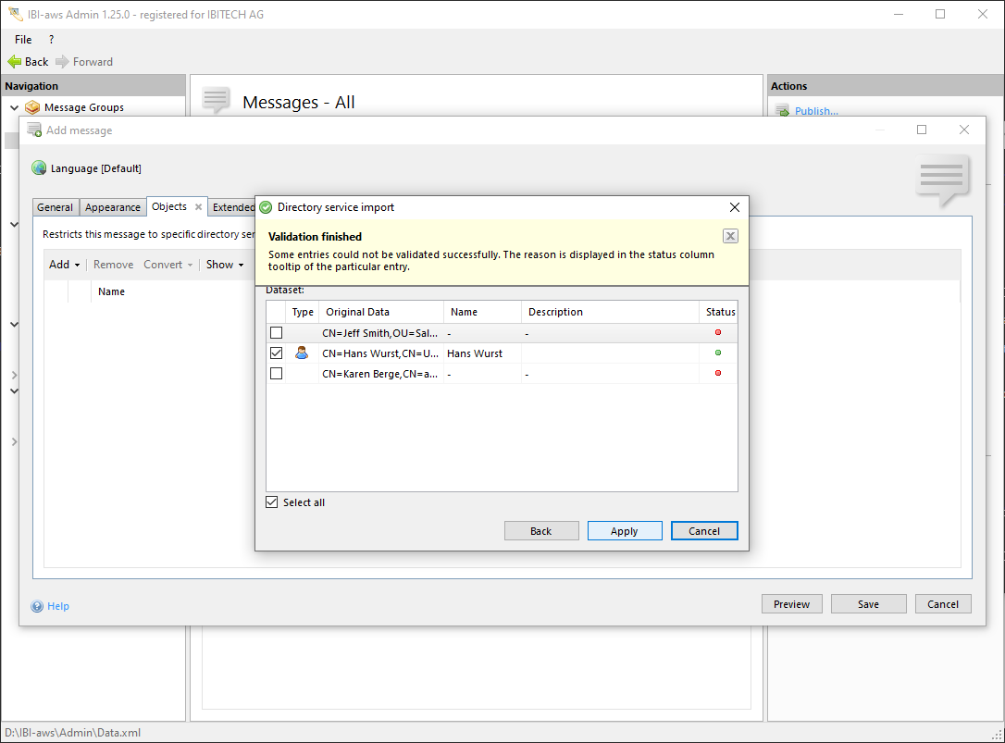Dismiss the yellow validation finished banner
1005x743 pixels.
point(730,236)
